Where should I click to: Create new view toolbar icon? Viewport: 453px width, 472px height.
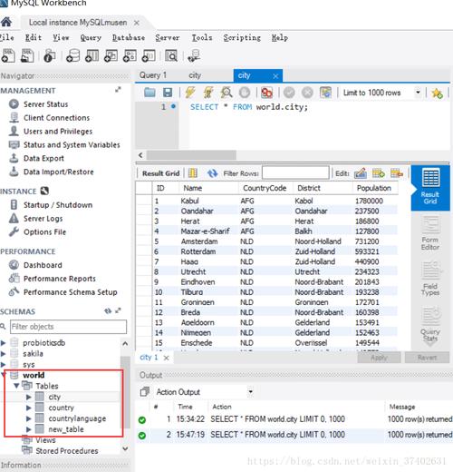111,56
